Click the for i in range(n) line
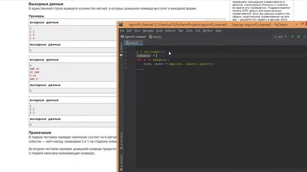Screen dimensions: 307x172 pos(153,60)
